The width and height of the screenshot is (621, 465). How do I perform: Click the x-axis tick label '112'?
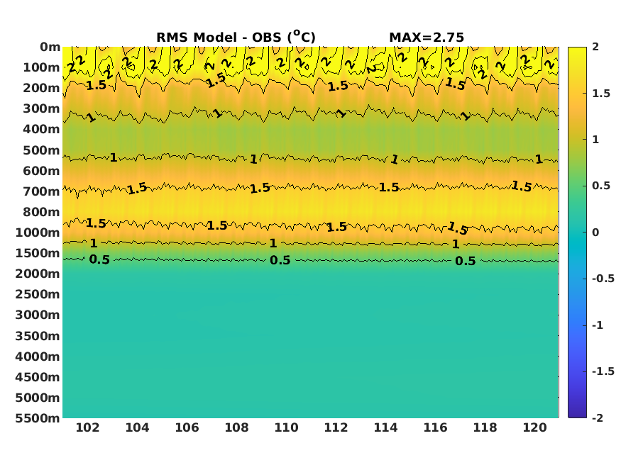point(336,428)
